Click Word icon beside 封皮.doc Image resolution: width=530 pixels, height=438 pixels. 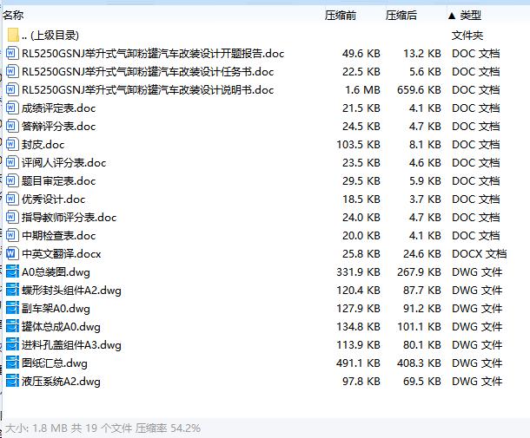(x=11, y=145)
